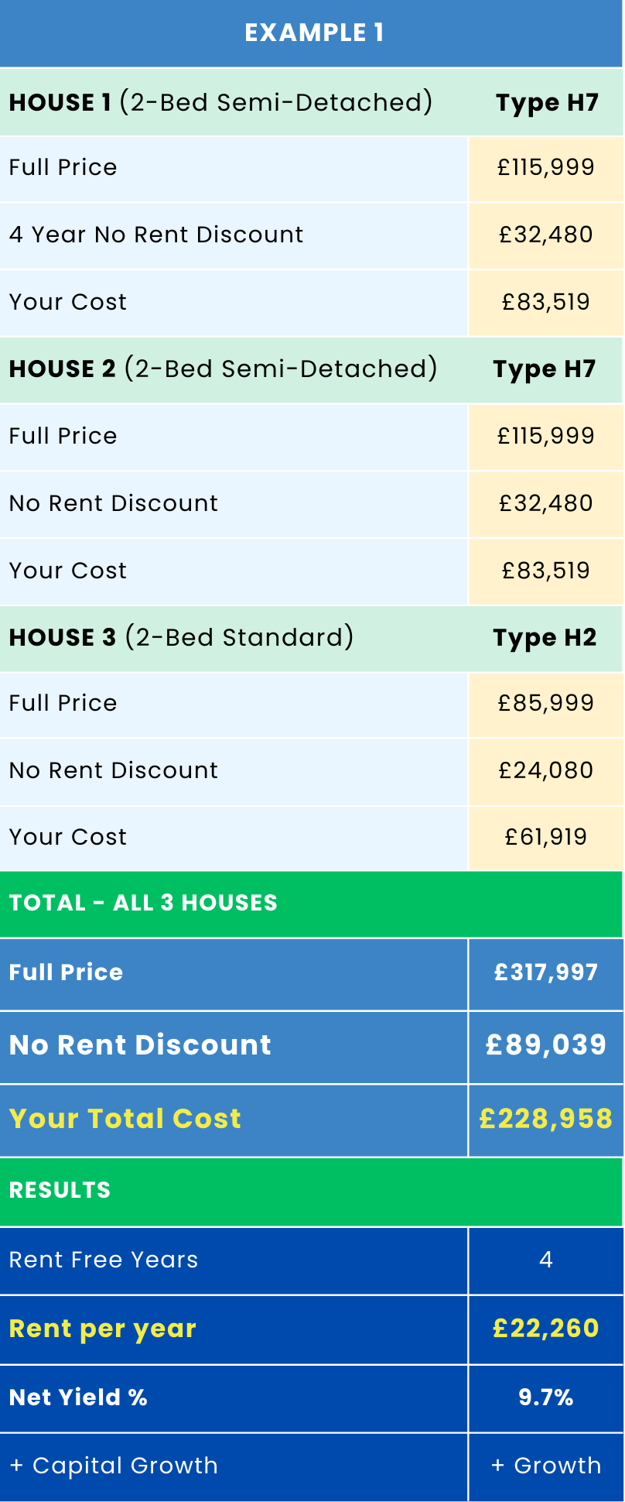This screenshot has height=1502, width=625.
Task: Select the Rent per year £22,260 value
Action: [x=546, y=1329]
